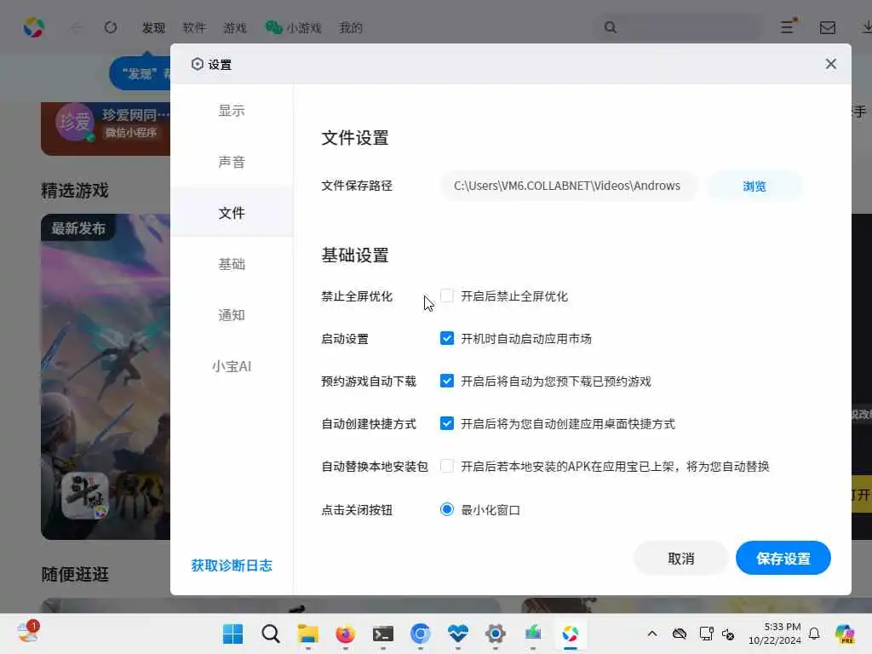Image resolution: width=872 pixels, height=654 pixels.
Task: Select the 最小化窗口 radio option
Action: click(x=446, y=509)
